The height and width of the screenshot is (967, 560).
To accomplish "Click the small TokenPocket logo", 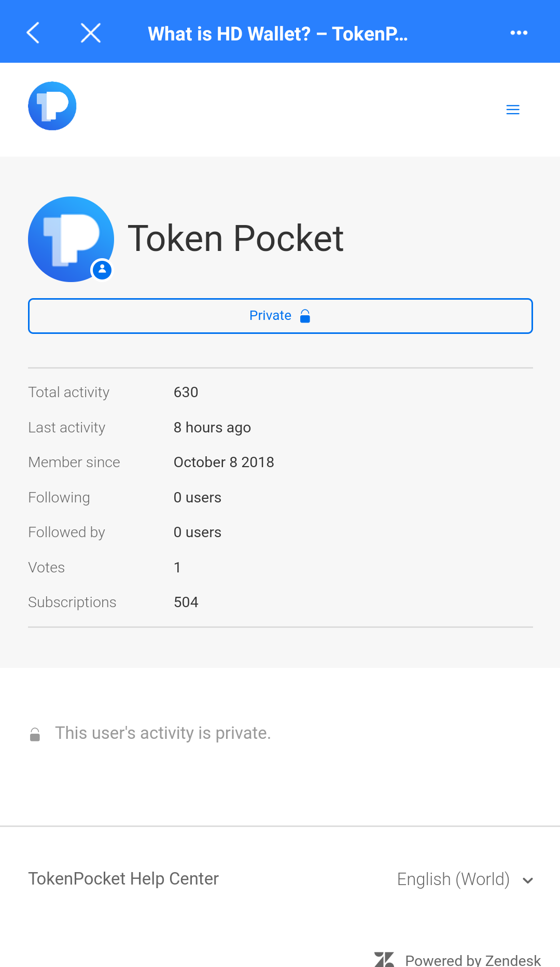I will (52, 106).
